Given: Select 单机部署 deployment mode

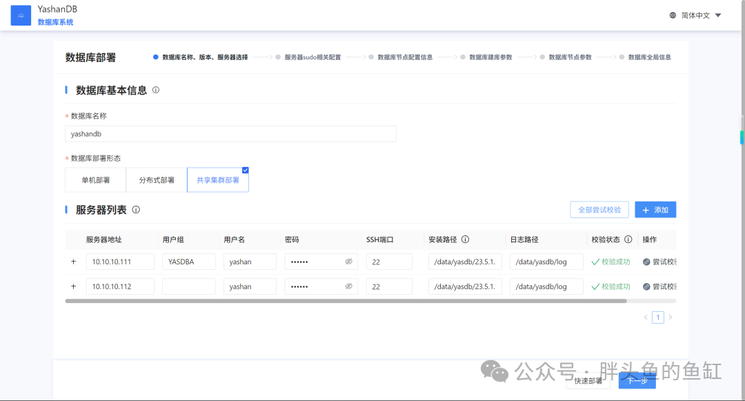Looking at the screenshot, I should [95, 180].
